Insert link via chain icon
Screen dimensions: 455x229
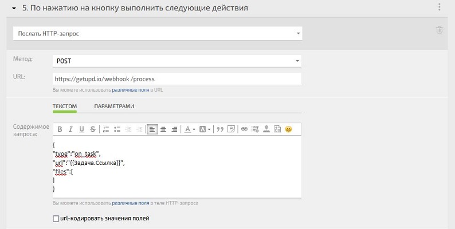[244, 129]
